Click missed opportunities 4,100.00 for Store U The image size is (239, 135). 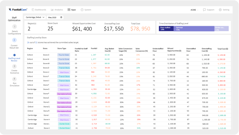[171, 72]
